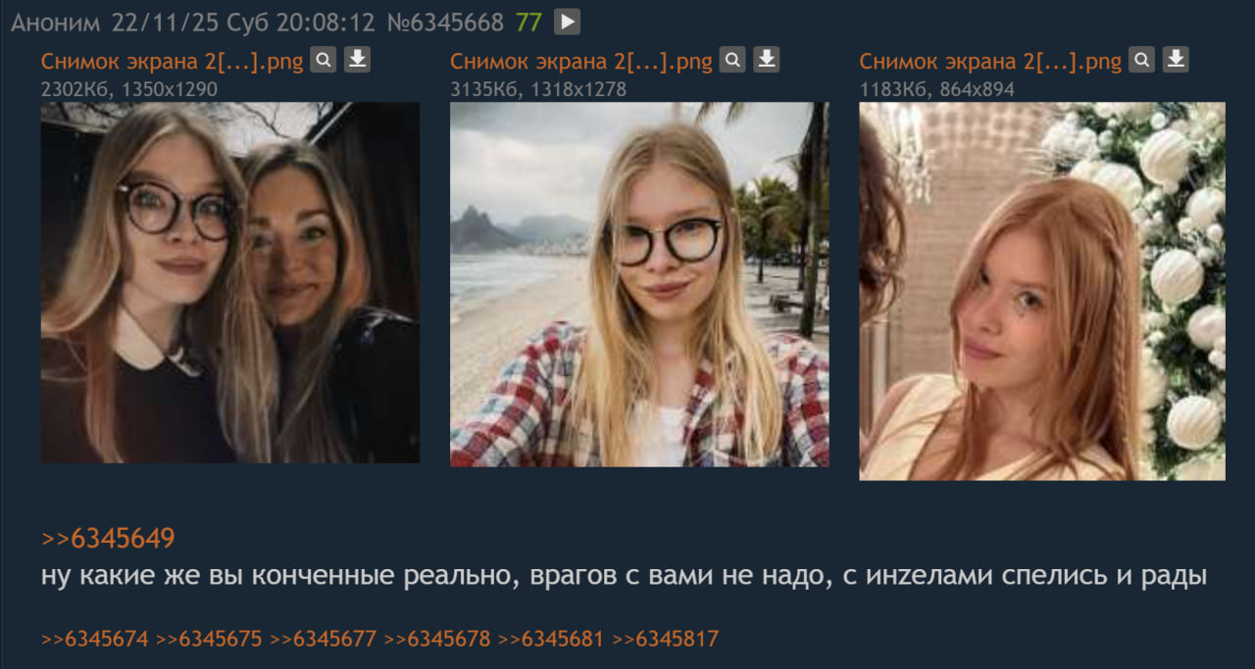This screenshot has height=669, width=1255.
Task: Open reply link >>6345817
Action: 666,639
